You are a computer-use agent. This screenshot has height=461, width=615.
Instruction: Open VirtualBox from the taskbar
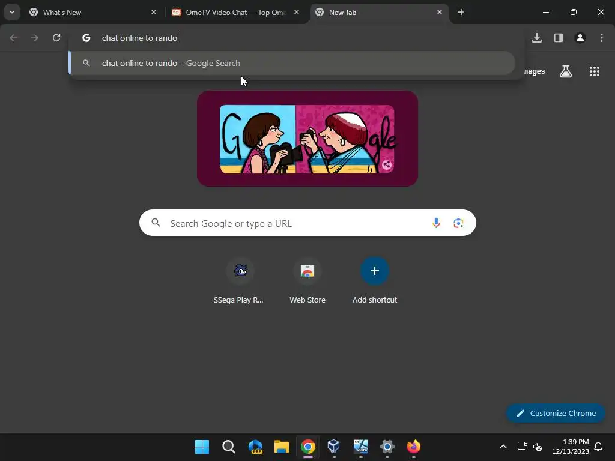tap(334, 447)
